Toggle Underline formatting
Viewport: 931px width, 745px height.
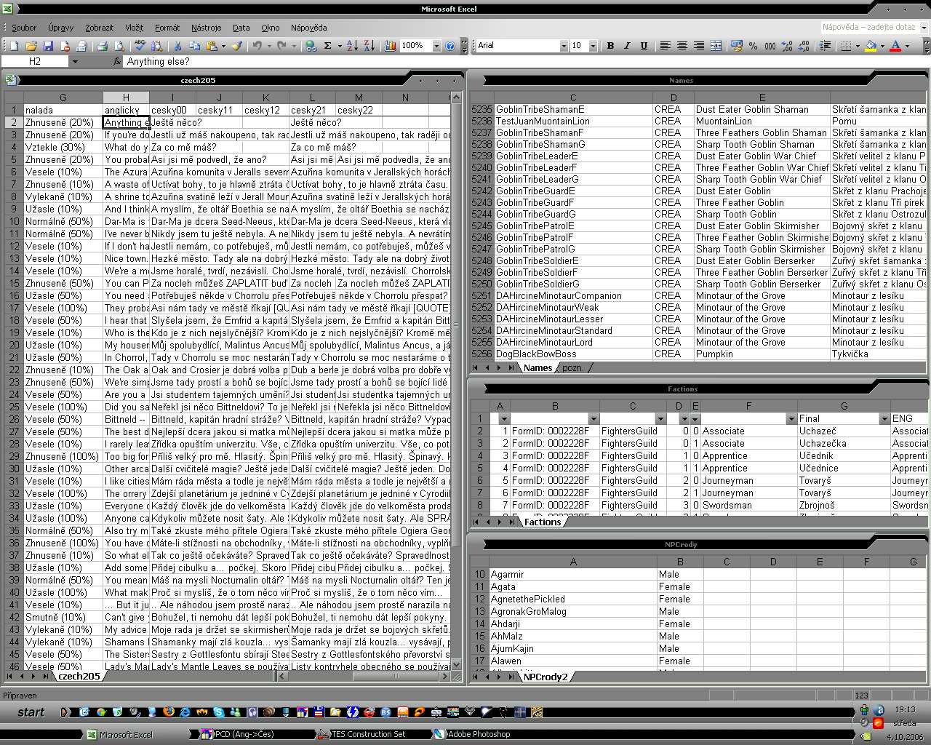point(644,46)
